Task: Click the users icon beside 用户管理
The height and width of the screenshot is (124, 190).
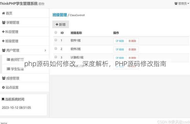Action: 4,50
